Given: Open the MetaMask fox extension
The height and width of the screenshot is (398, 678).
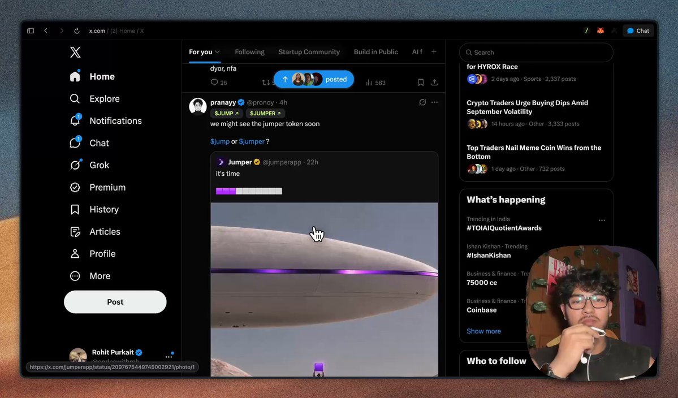Looking at the screenshot, I should 601,31.
